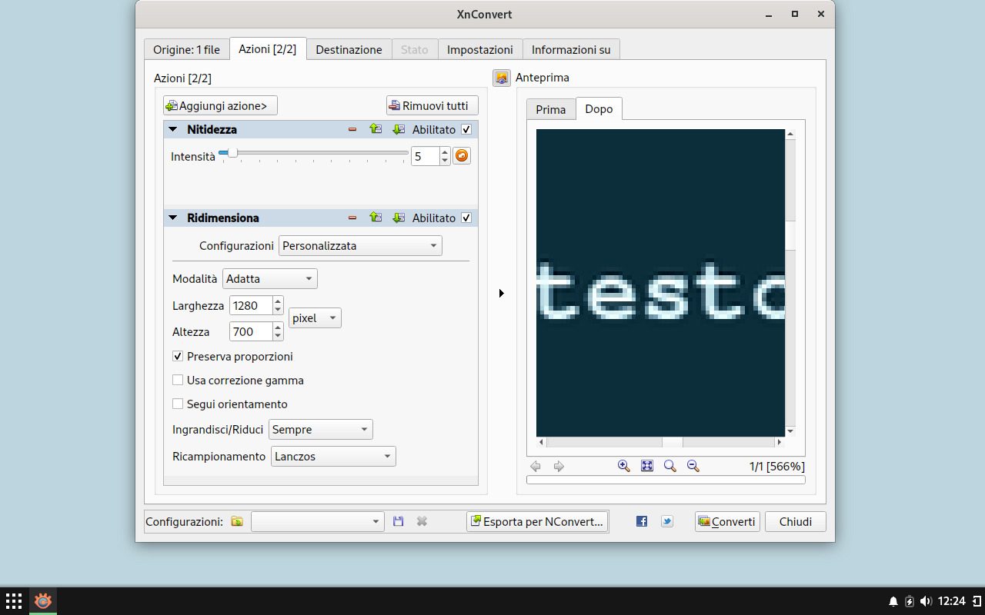Move the Nitidezza action down

pos(398,129)
